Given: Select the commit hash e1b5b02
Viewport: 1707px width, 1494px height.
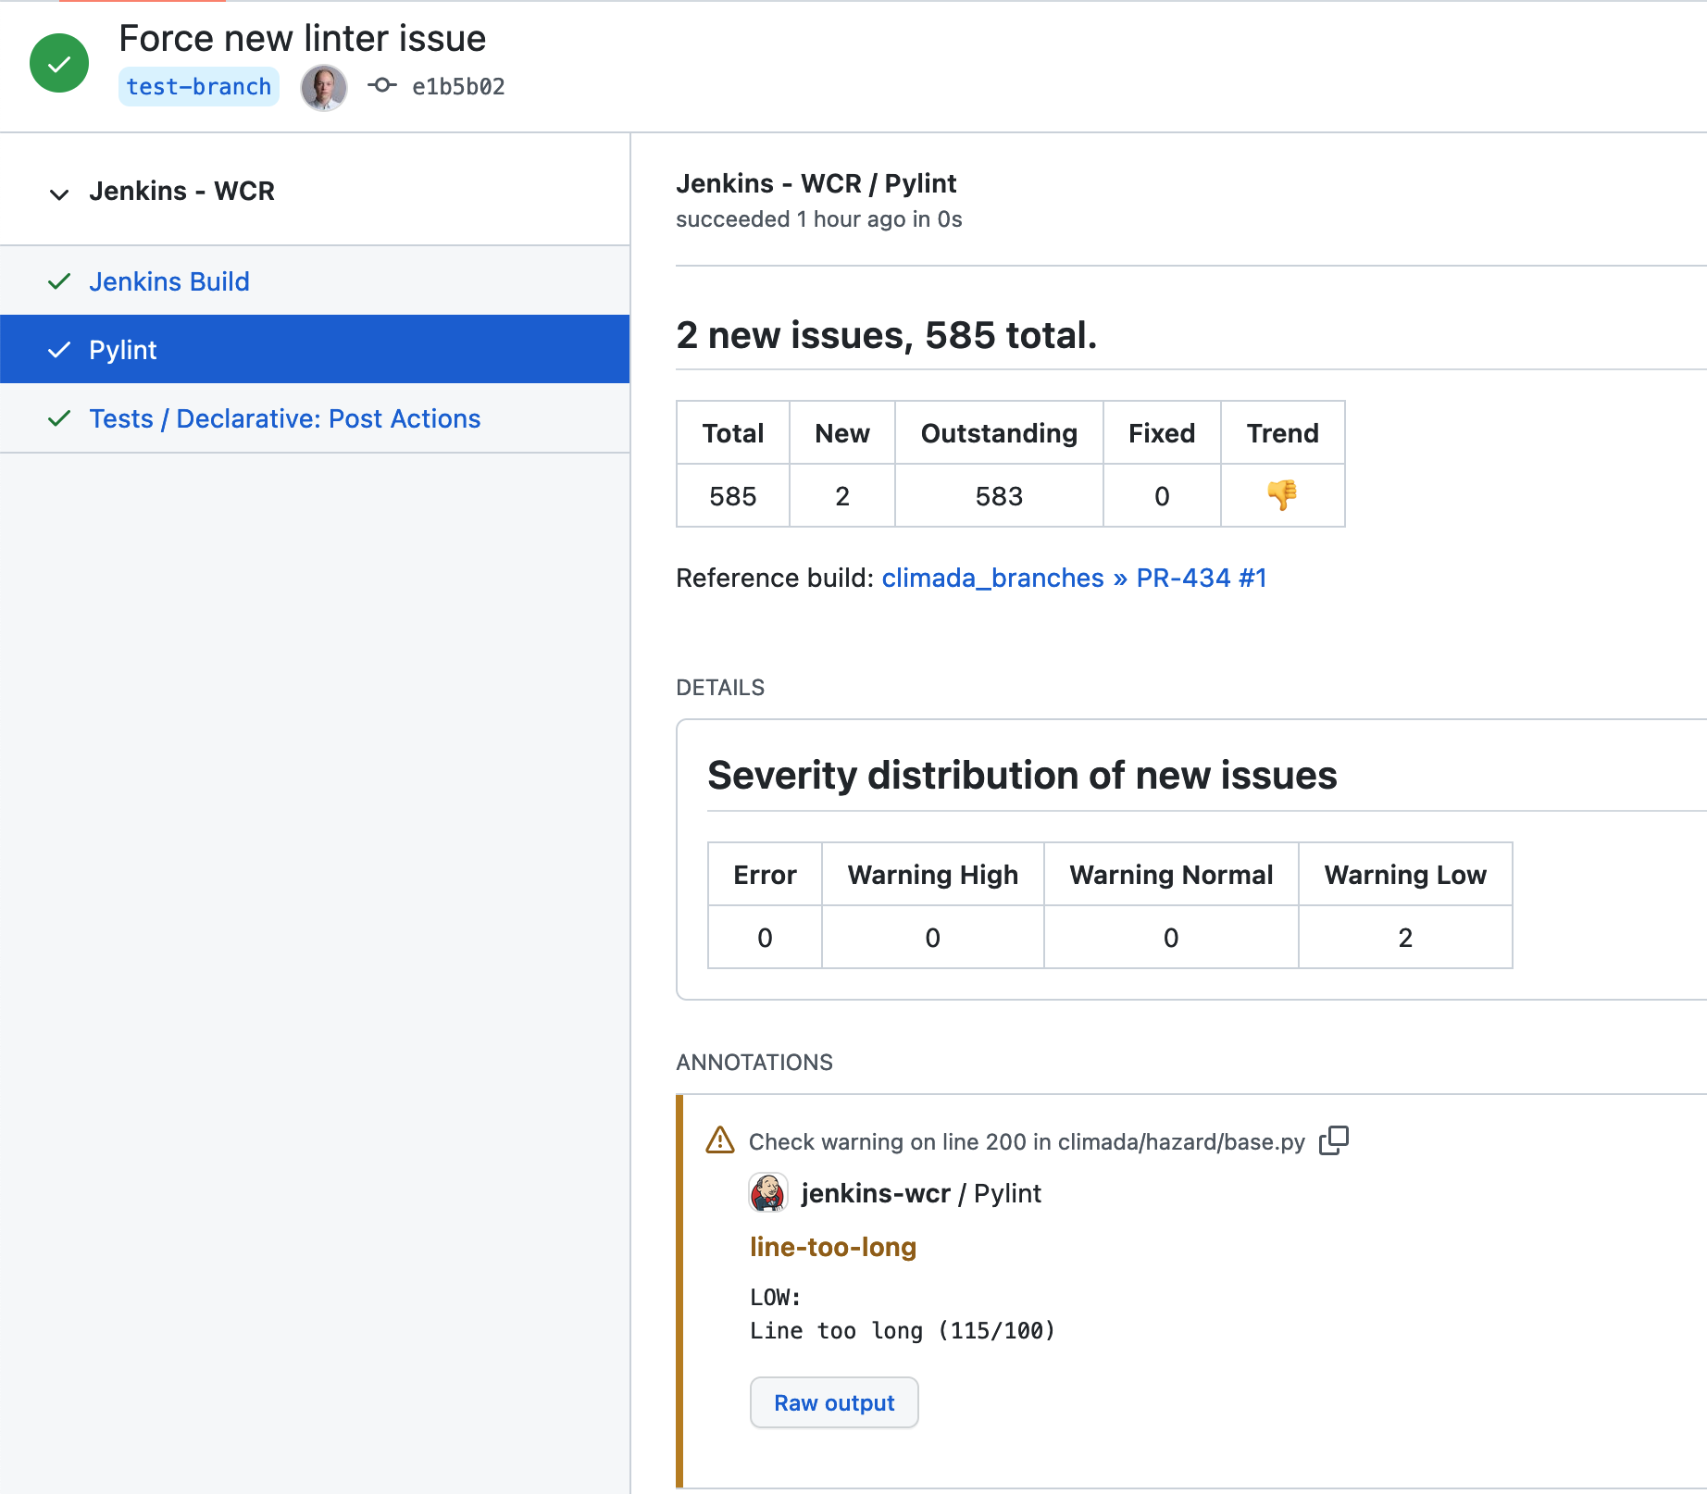Looking at the screenshot, I should click(459, 86).
